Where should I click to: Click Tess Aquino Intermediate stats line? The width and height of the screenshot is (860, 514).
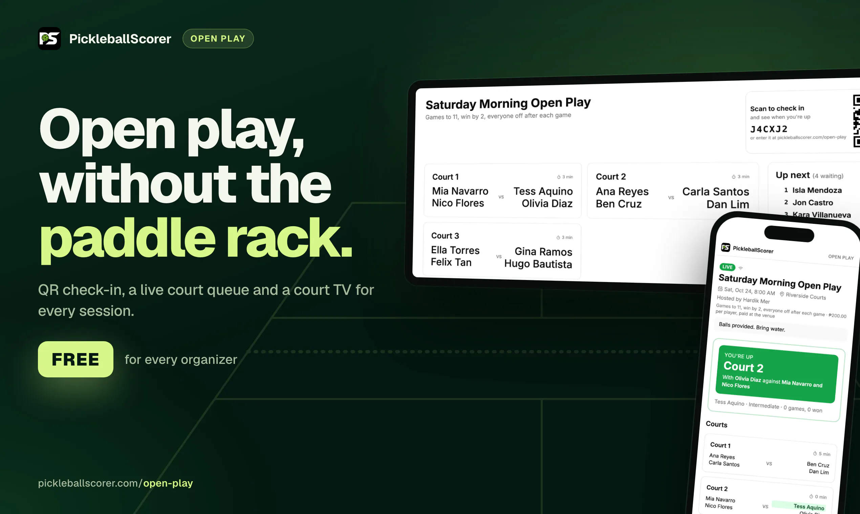[x=768, y=406]
